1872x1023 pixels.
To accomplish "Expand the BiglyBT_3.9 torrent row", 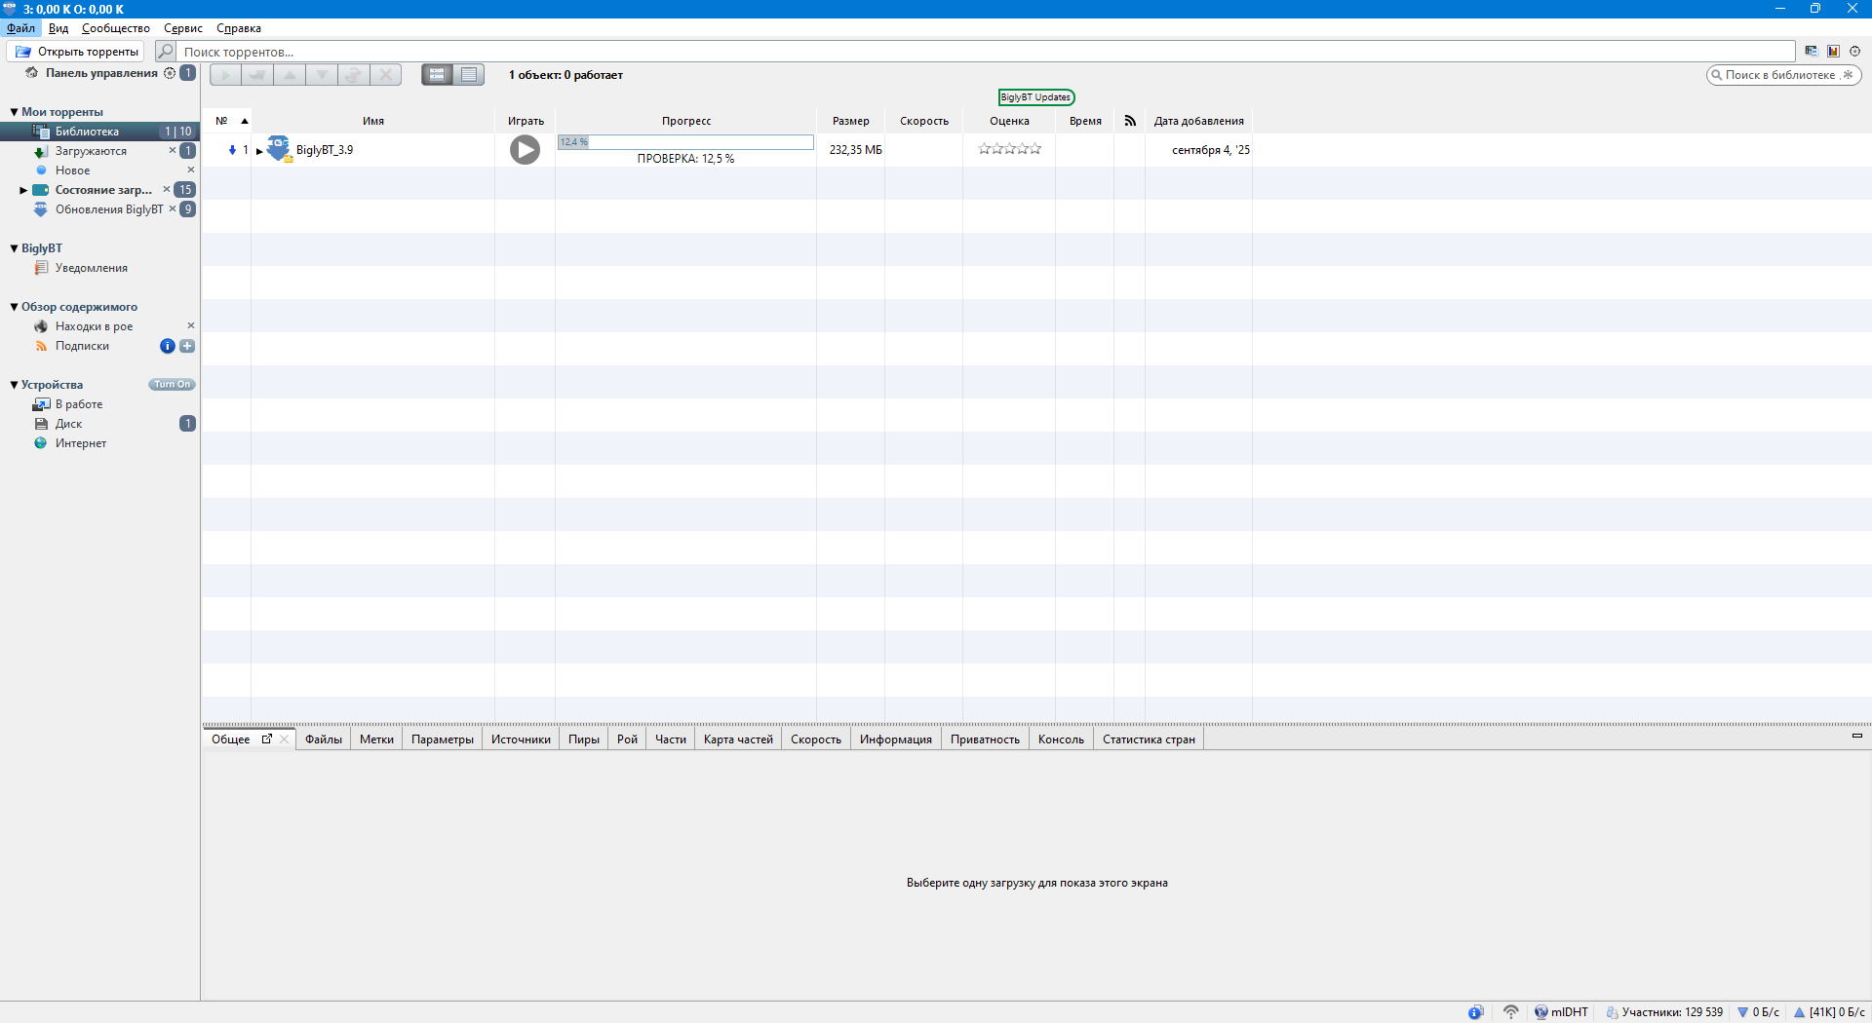I will (259, 151).
